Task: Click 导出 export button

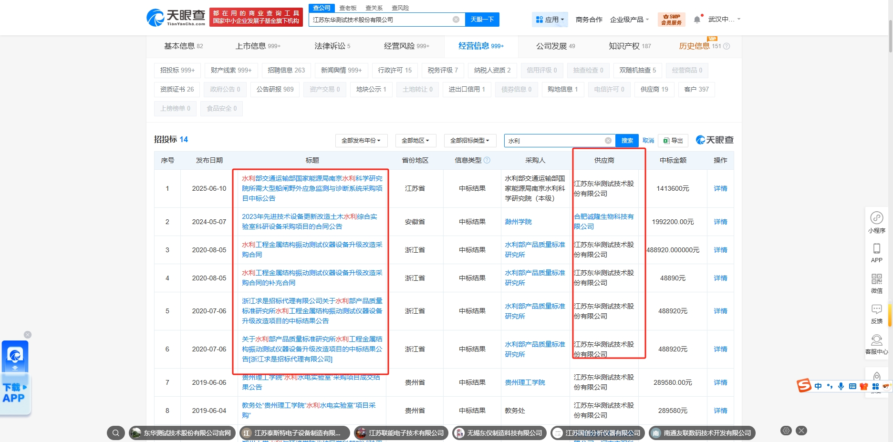Action: click(673, 141)
